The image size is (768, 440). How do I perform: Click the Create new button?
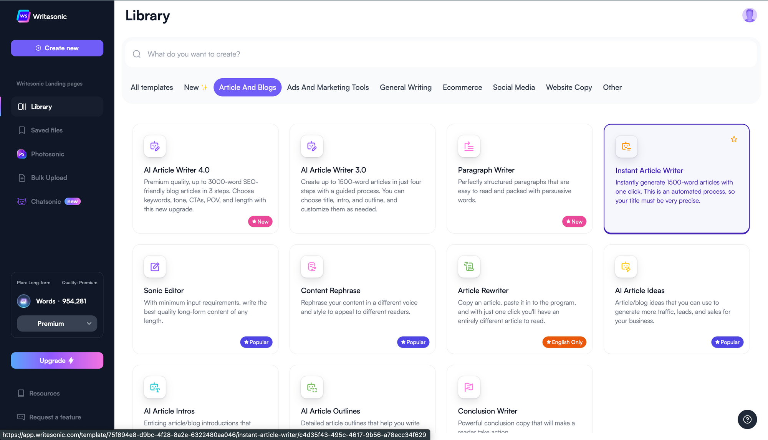pos(57,48)
